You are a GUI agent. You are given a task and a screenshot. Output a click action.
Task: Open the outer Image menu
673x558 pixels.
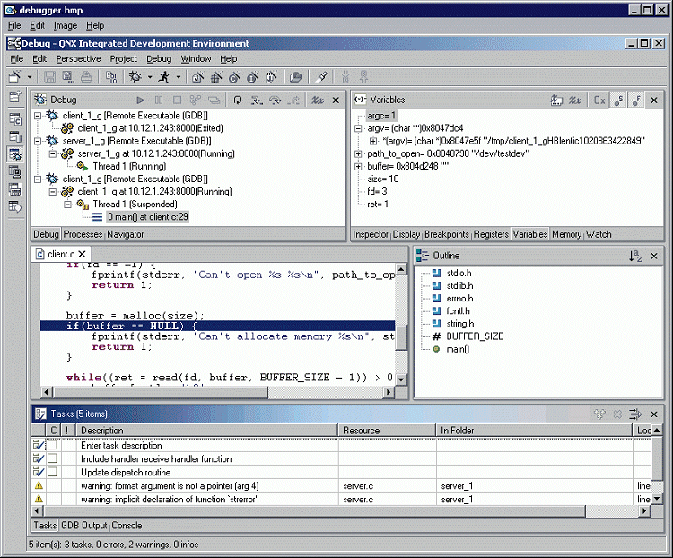[x=66, y=26]
